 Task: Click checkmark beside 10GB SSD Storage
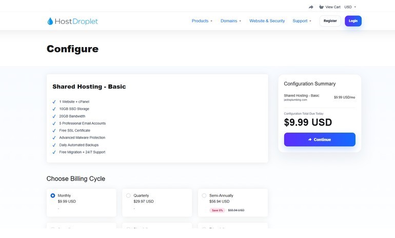[54, 109]
